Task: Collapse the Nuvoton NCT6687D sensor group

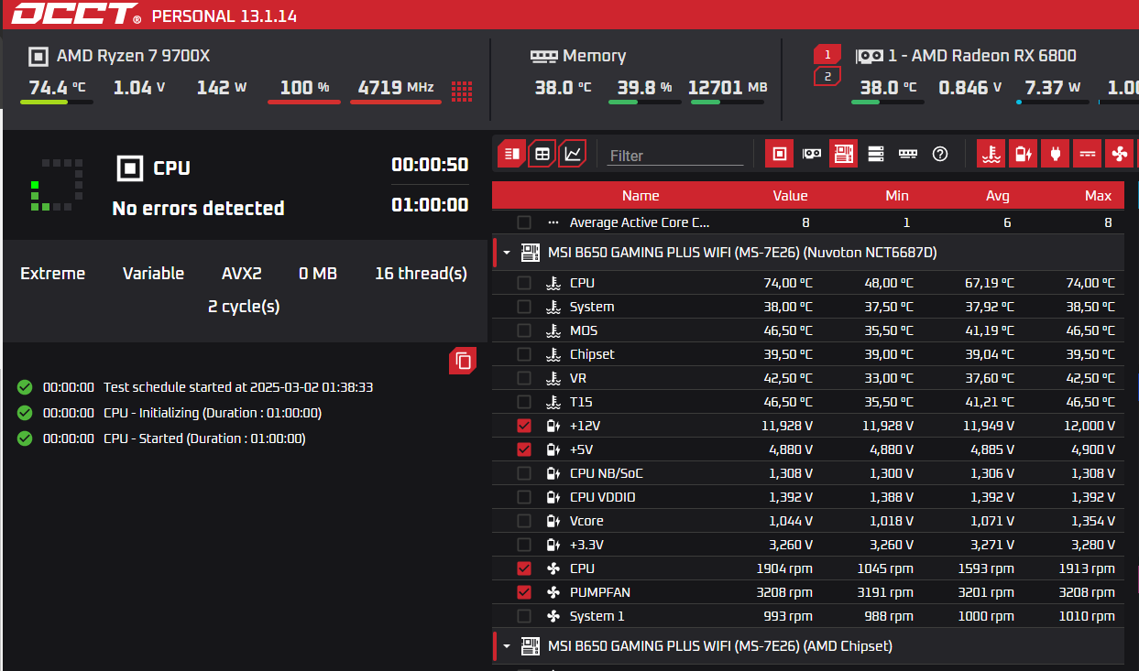Action: [507, 253]
